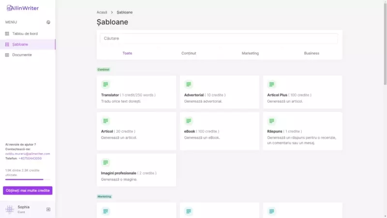Image resolution: width=387 pixels, height=218 pixels.
Task: Click the Imagini profesionale template icon
Action: pos(105,162)
